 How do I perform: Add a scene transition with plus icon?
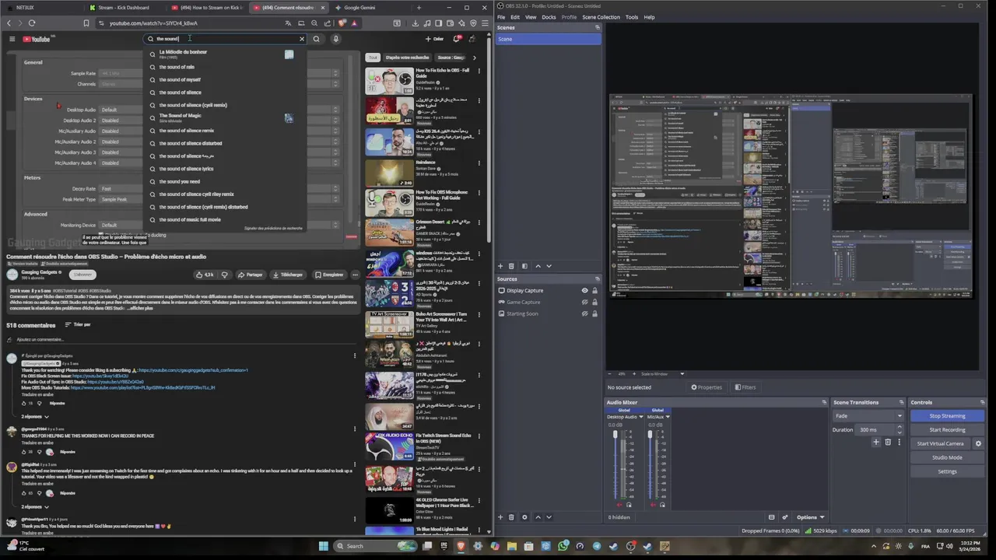tap(876, 442)
